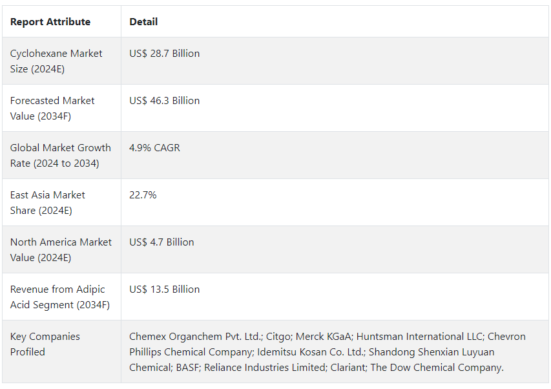The image size is (551, 389).
Task: Click The Dow Chemical Company text
Action: (437, 367)
